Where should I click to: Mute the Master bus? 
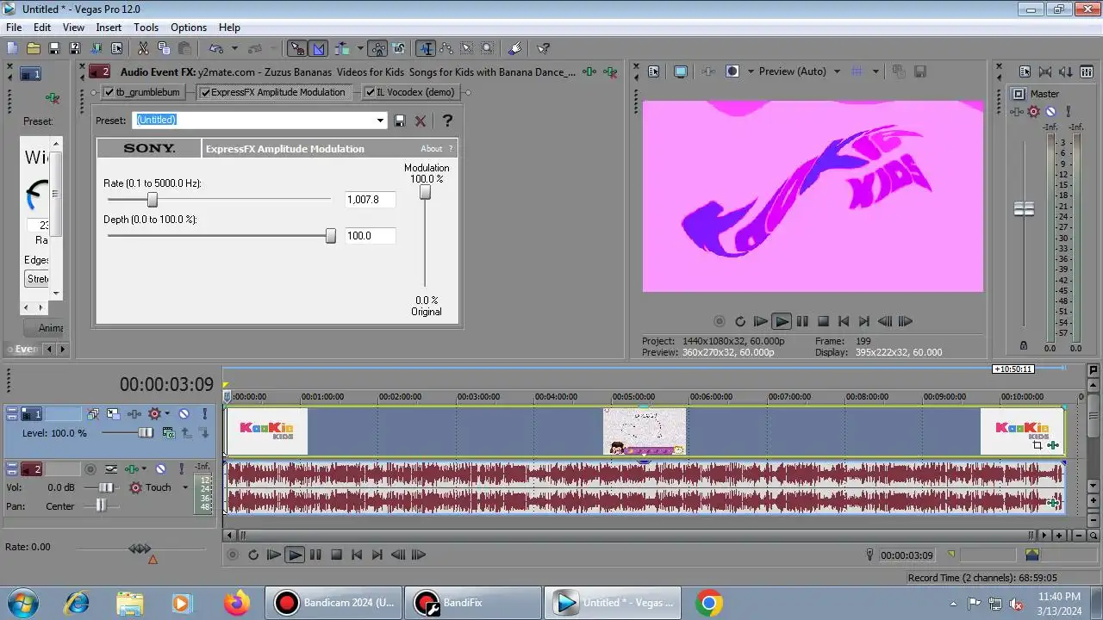1050,111
